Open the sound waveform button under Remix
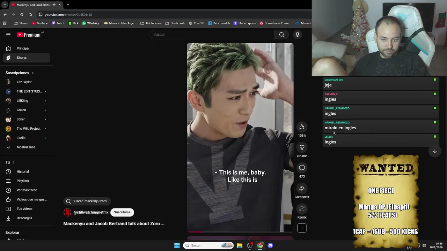 302,228
